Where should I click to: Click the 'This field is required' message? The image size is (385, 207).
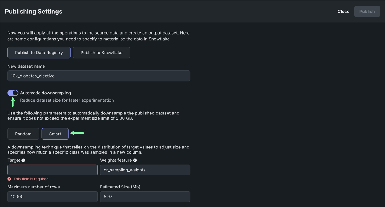(x=31, y=179)
